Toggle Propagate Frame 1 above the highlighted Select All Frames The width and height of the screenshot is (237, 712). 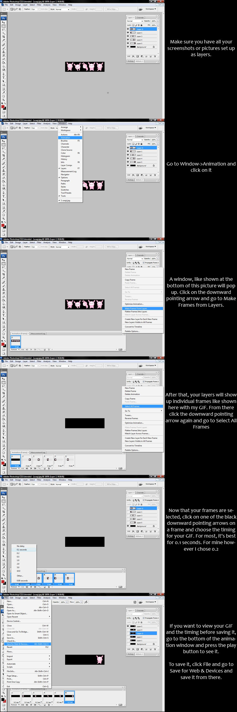click(x=143, y=382)
